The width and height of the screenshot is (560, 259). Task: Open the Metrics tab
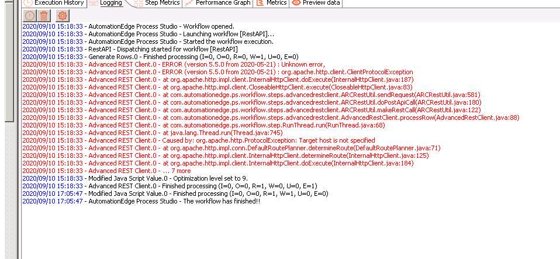pos(272,3)
